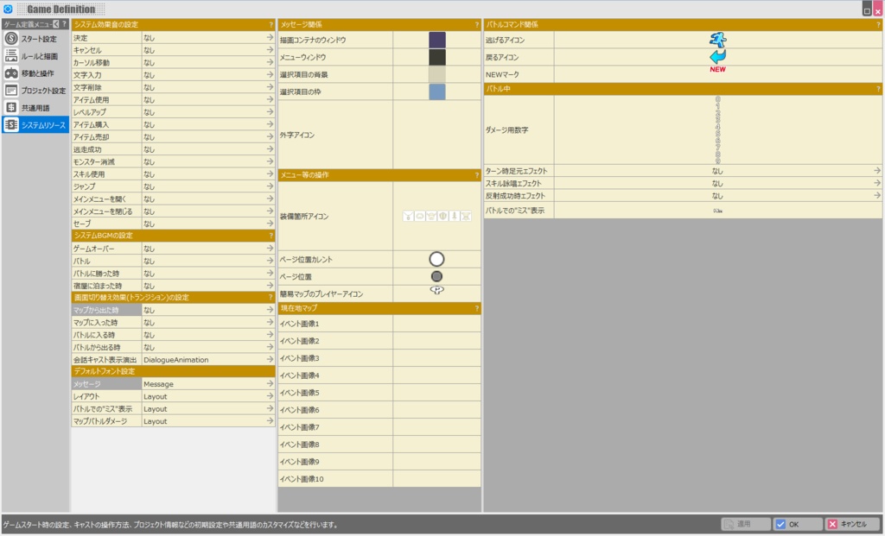Click the ダメージ用数字 digits image
Image resolution: width=885 pixels, height=536 pixels.
[718, 130]
